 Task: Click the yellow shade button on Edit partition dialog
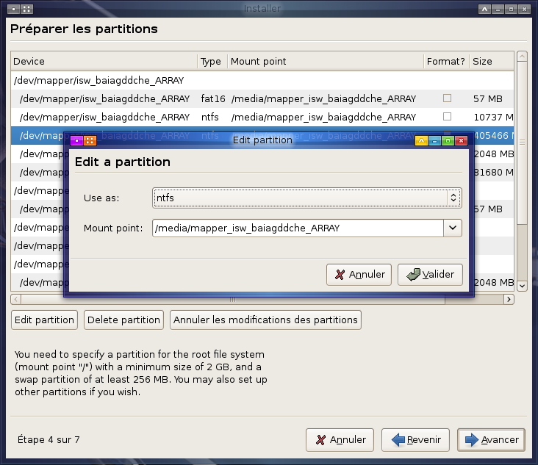point(421,140)
